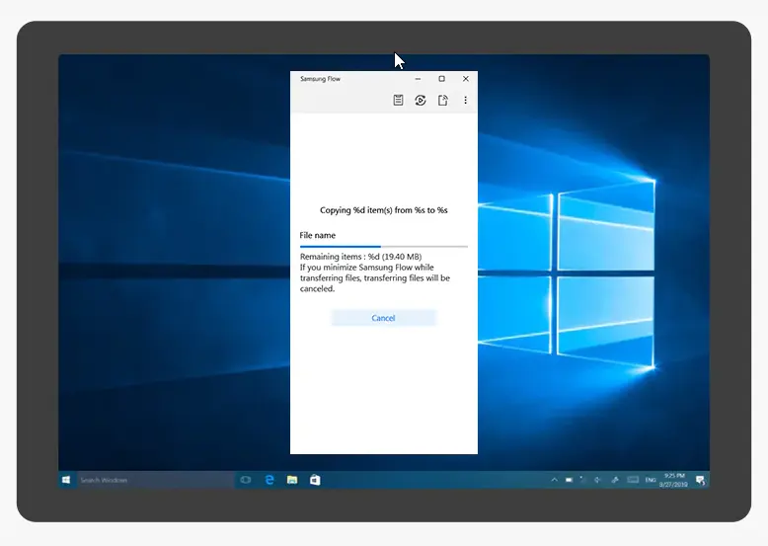Expand the hidden system tray icons chevron
Image resolution: width=768 pixels, height=546 pixels.
tap(555, 480)
